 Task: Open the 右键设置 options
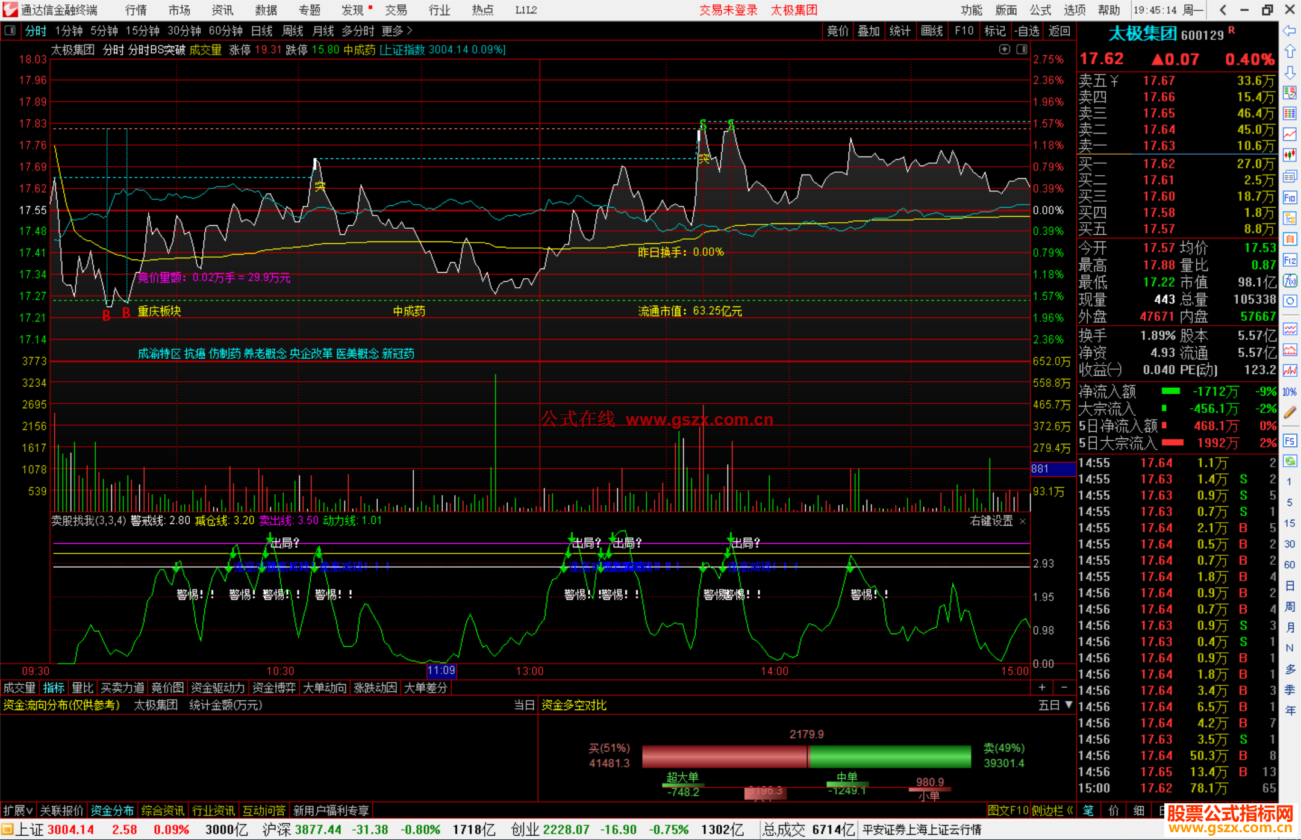[991, 521]
